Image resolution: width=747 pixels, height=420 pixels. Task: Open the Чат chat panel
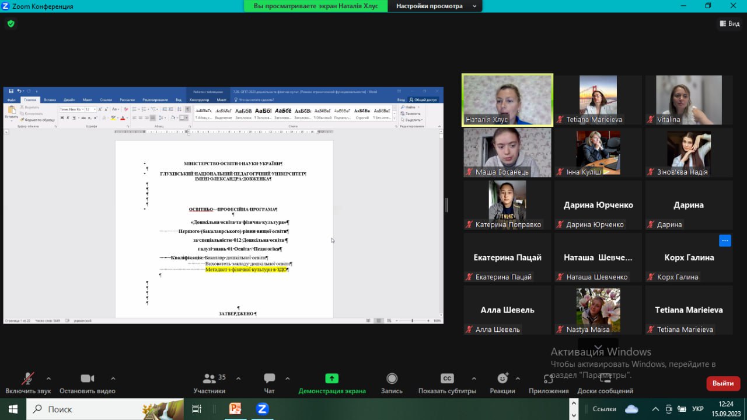(x=269, y=383)
